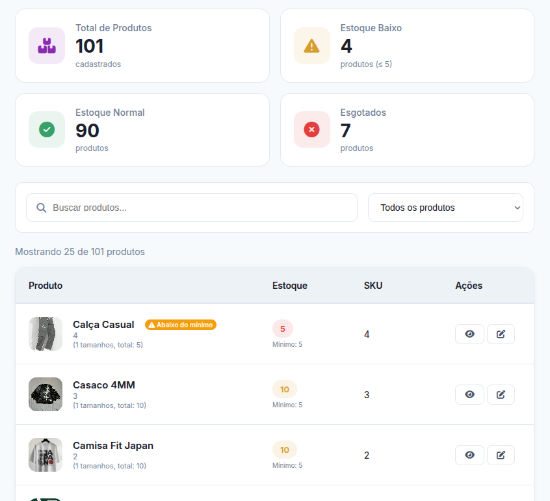
Task: Click the Total de Produtos card title
Action: pos(114,28)
